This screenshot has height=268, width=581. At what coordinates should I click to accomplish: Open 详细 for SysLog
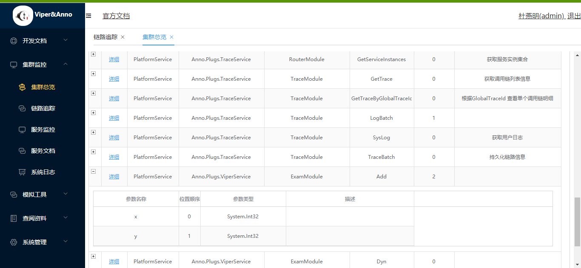[x=114, y=138]
